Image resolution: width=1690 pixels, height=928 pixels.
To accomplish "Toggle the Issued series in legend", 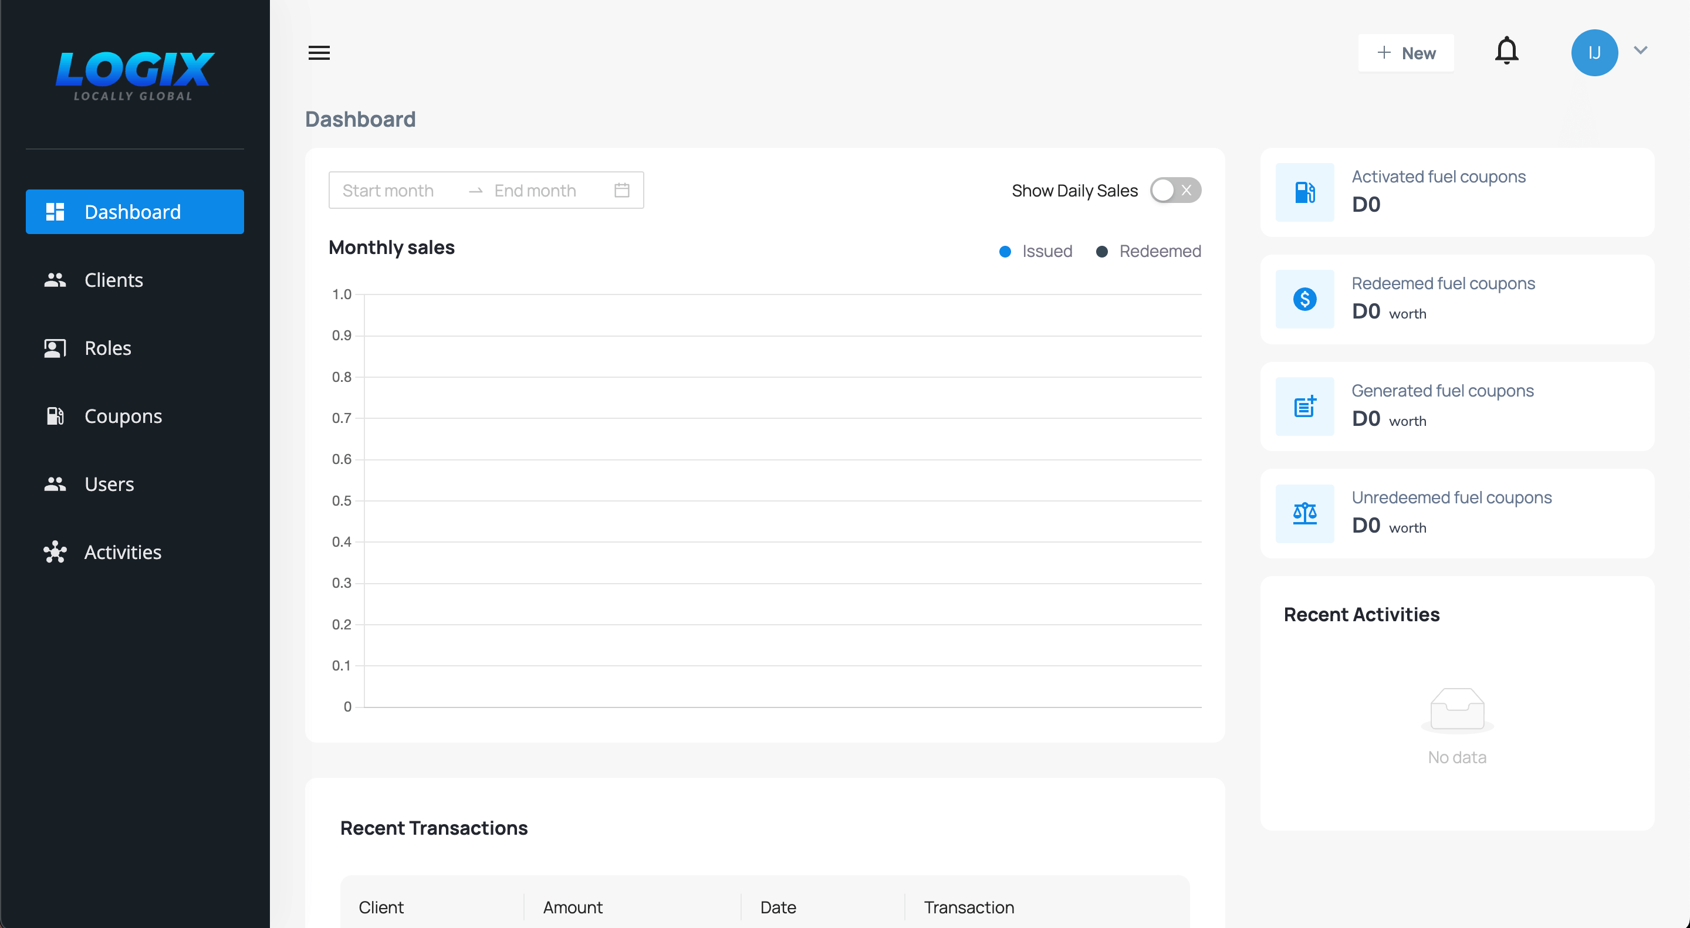I will 1036,251.
